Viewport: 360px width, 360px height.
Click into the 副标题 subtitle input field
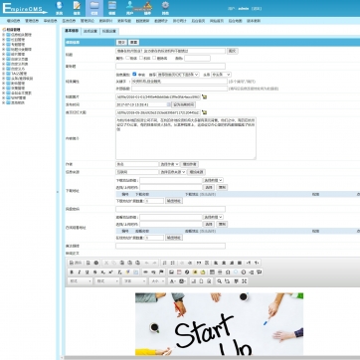pos(170,66)
